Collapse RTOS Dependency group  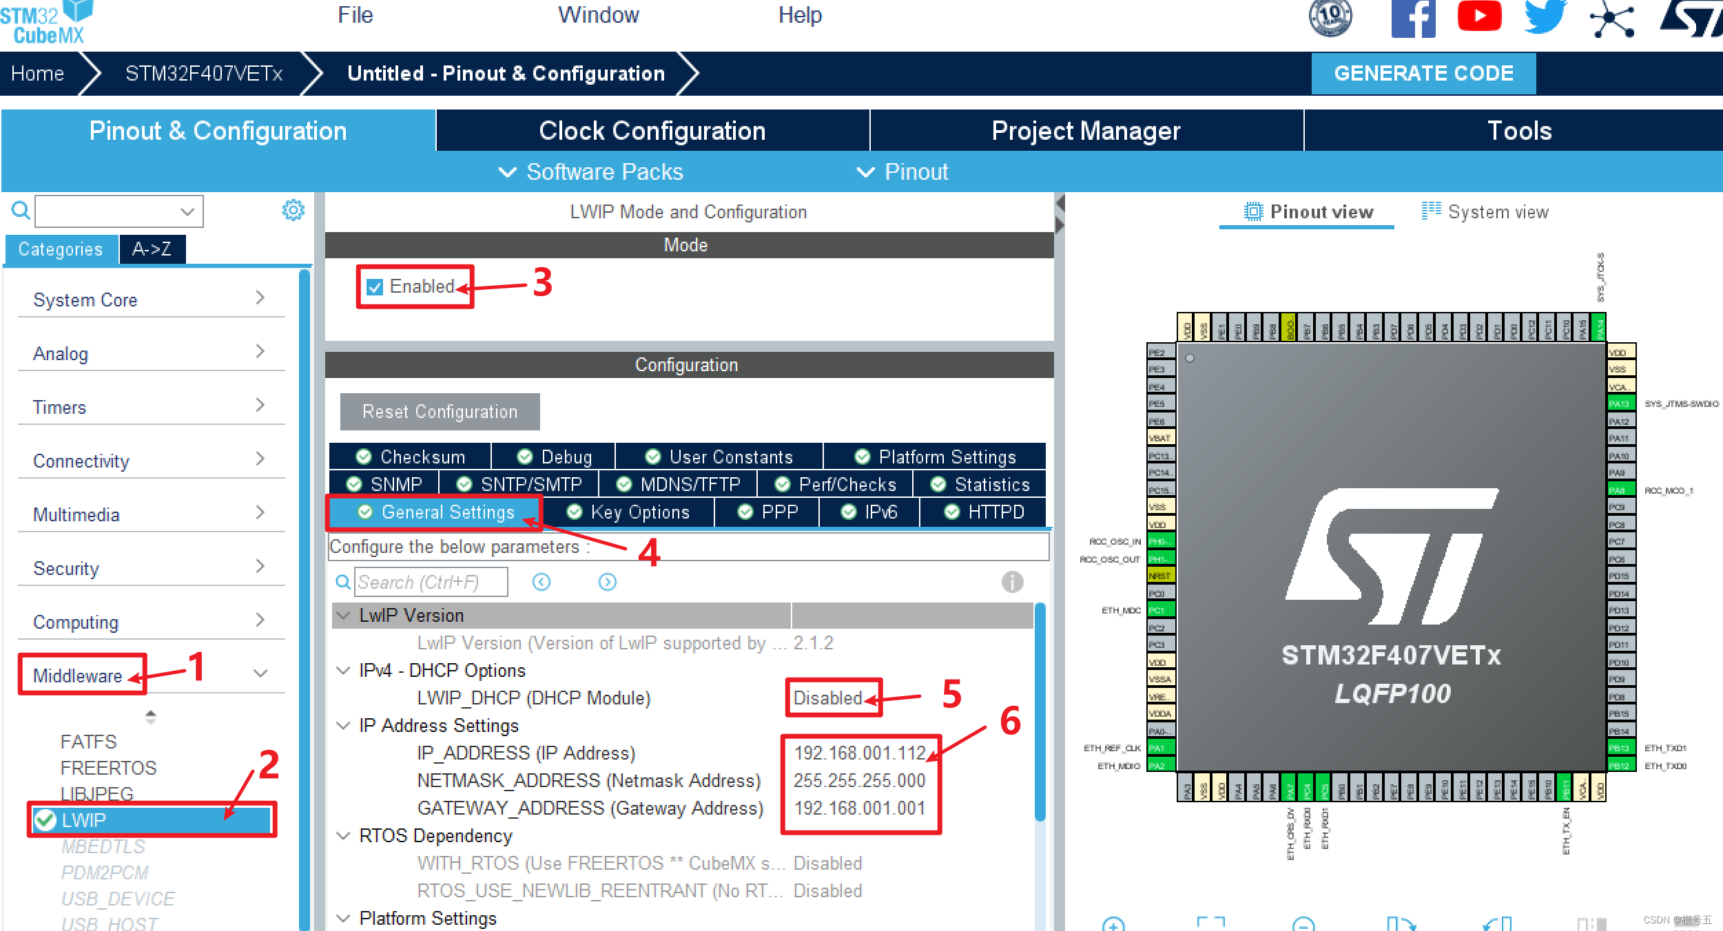point(343,835)
